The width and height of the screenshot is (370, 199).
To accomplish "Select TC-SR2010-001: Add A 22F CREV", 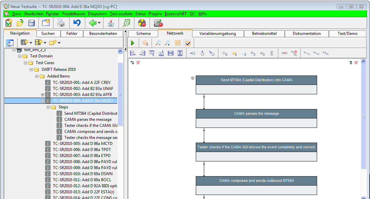I will [x=82, y=82].
